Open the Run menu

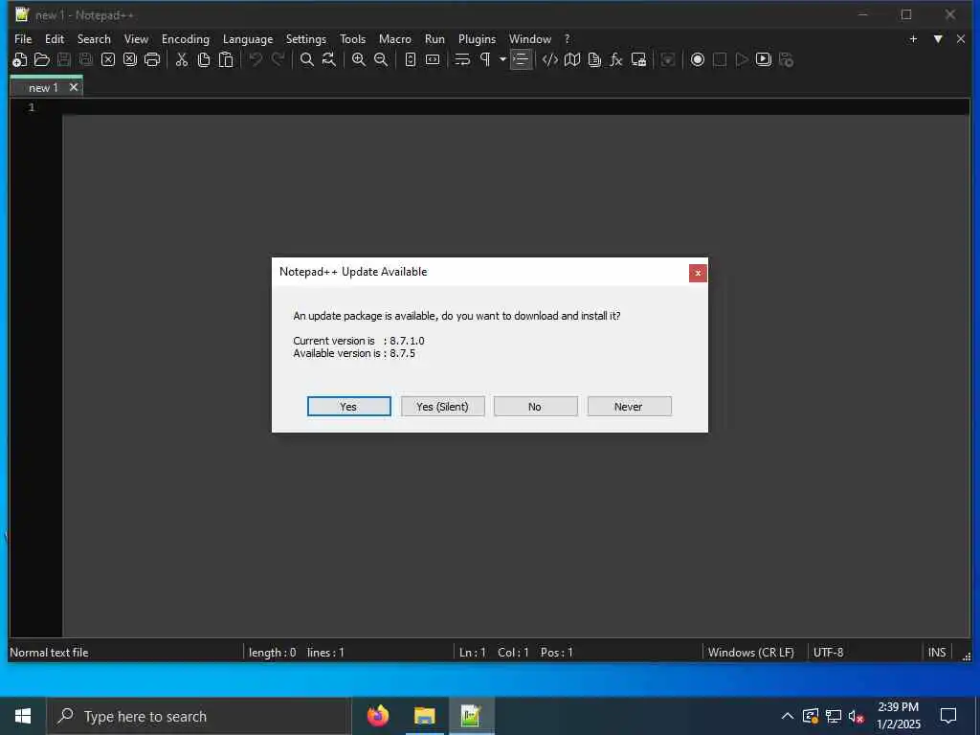pyautogui.click(x=435, y=38)
